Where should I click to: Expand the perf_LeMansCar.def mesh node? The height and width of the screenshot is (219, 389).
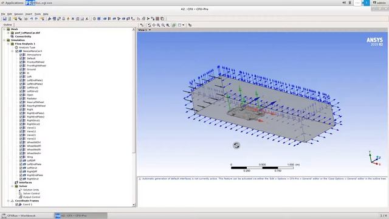point(9,33)
